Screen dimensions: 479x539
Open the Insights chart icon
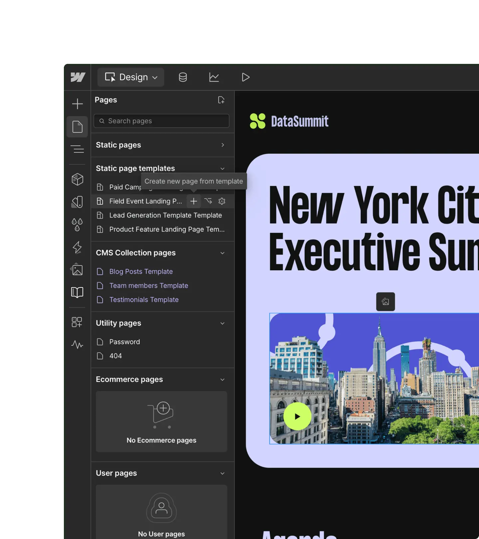click(x=214, y=77)
